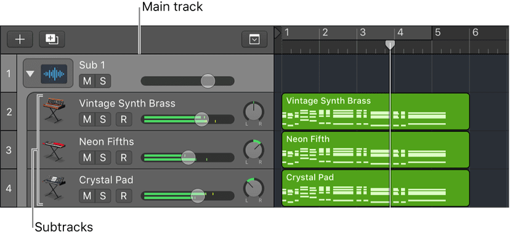Select the Neon Fifth green region
Image resolution: width=510 pixels, height=237 pixels.
[376, 150]
